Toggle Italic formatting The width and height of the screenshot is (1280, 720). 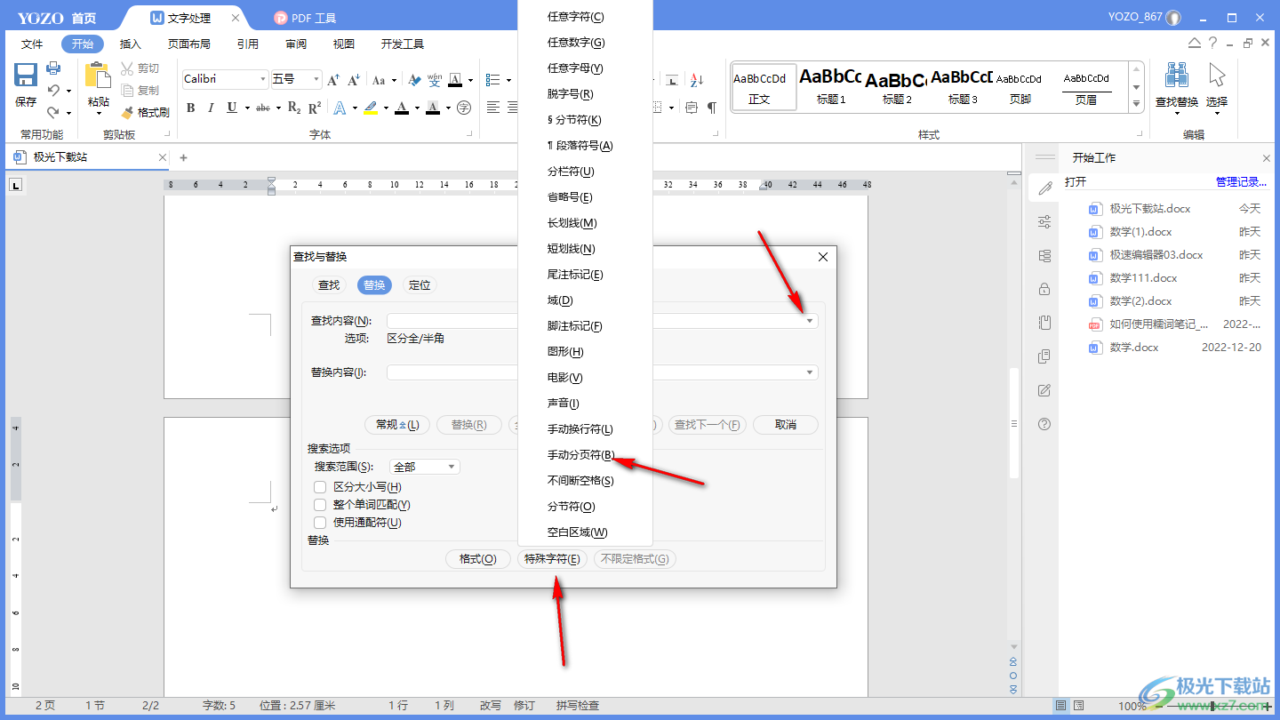(211, 108)
